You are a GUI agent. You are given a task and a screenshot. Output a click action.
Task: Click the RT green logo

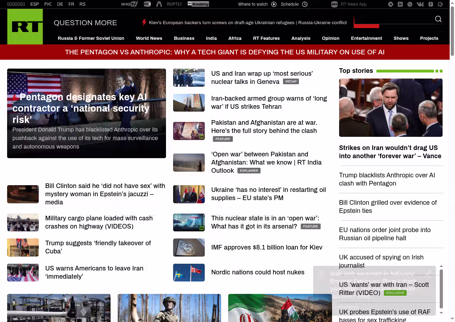tap(25, 27)
